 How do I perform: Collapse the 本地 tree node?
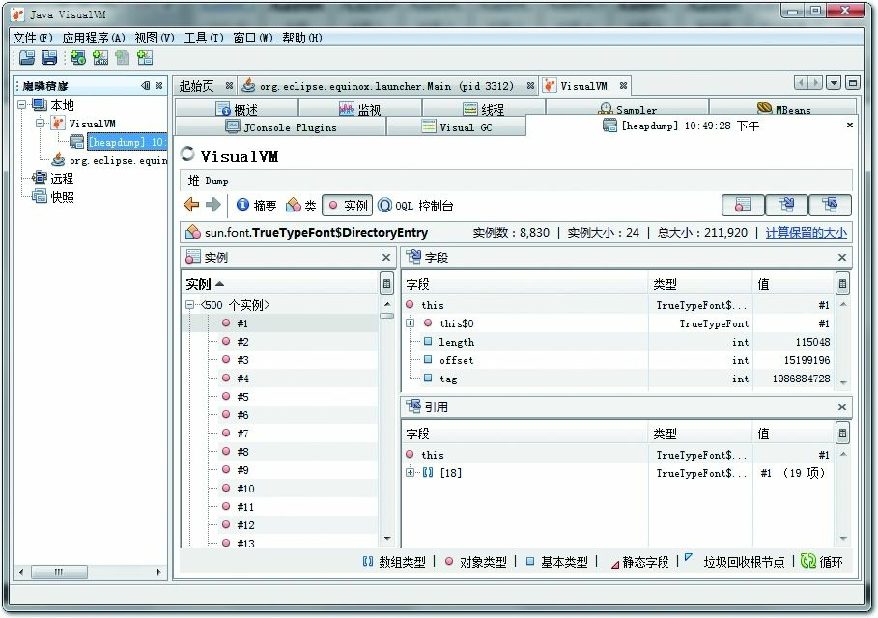coord(22,104)
